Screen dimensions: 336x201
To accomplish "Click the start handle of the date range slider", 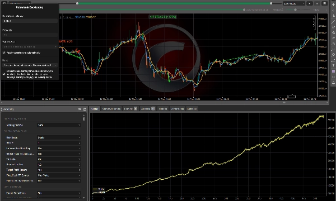I will pyautogui.click(x=77, y=3).
